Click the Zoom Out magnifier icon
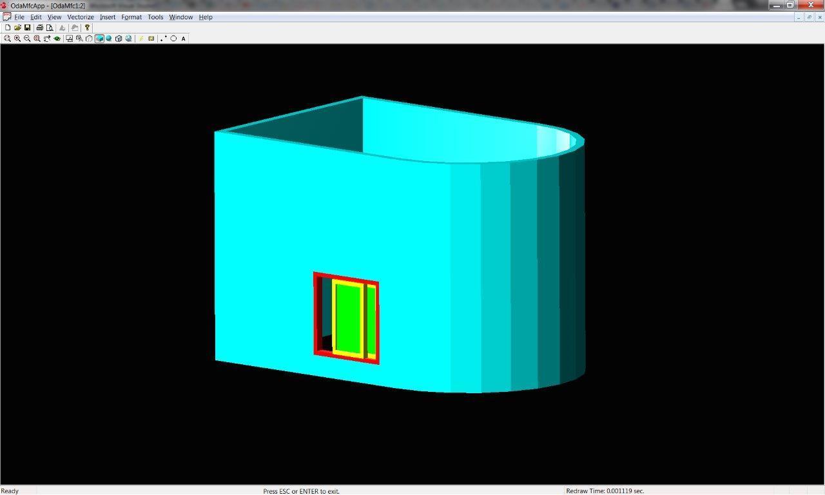This screenshot has width=825, height=495. (x=27, y=39)
